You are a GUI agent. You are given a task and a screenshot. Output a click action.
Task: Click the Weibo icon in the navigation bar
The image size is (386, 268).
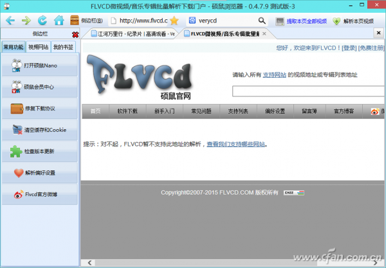point(375,111)
